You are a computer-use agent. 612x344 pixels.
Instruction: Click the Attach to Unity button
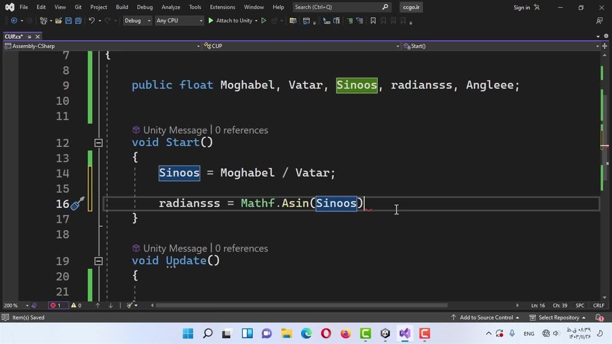(x=230, y=21)
